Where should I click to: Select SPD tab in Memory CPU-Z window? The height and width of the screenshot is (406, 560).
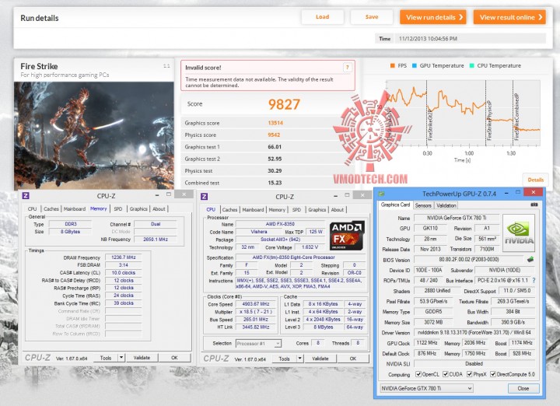(118, 209)
